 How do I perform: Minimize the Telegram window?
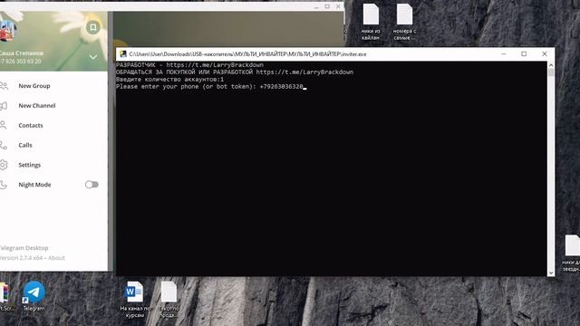[x=316, y=6]
